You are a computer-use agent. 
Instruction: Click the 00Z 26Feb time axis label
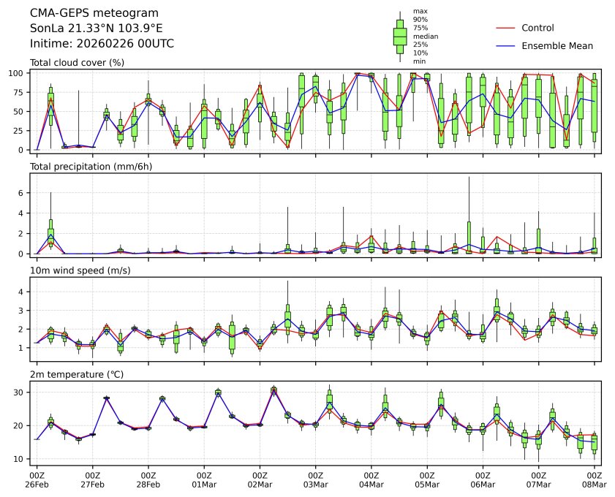pyautogui.click(x=37, y=479)
